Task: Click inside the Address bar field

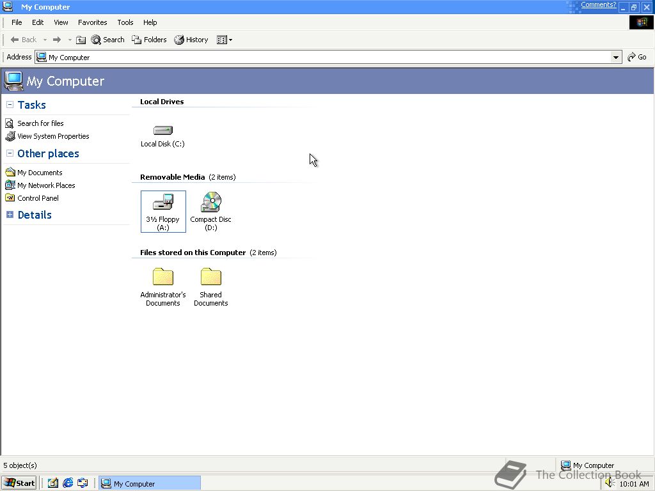Action: [x=328, y=57]
